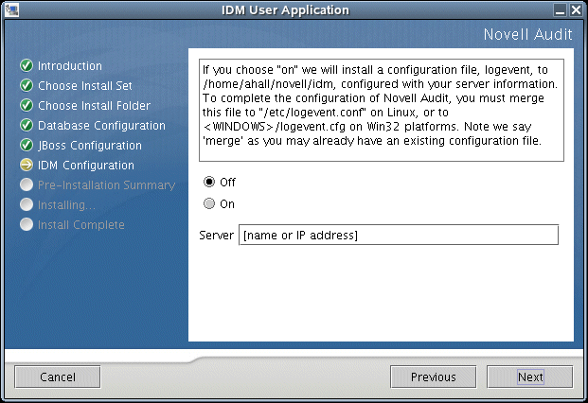The height and width of the screenshot is (403, 588).
Task: Click the IDM Configuration arrow icon
Action: (x=26, y=166)
